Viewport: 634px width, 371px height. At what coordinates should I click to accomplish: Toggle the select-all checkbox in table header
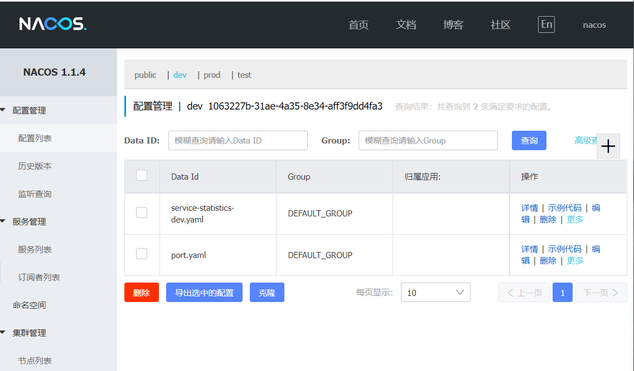(142, 175)
